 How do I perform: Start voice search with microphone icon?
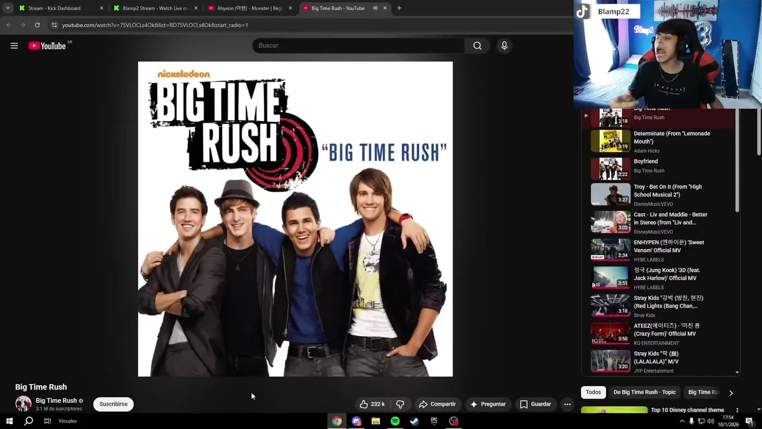504,46
